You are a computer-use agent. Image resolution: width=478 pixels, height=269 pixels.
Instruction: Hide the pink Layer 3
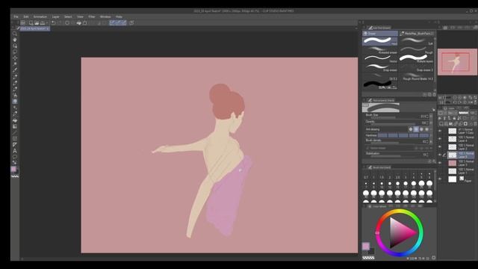pos(440,163)
